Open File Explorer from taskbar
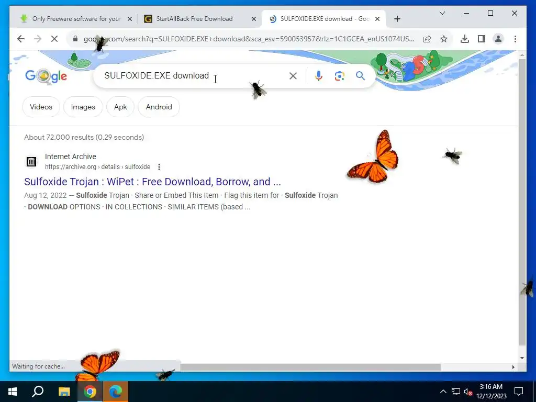 click(64, 392)
